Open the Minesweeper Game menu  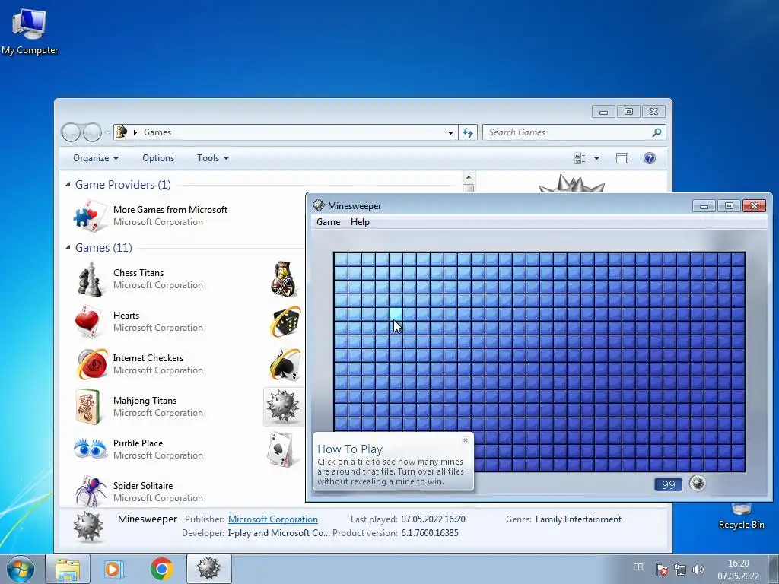329,222
